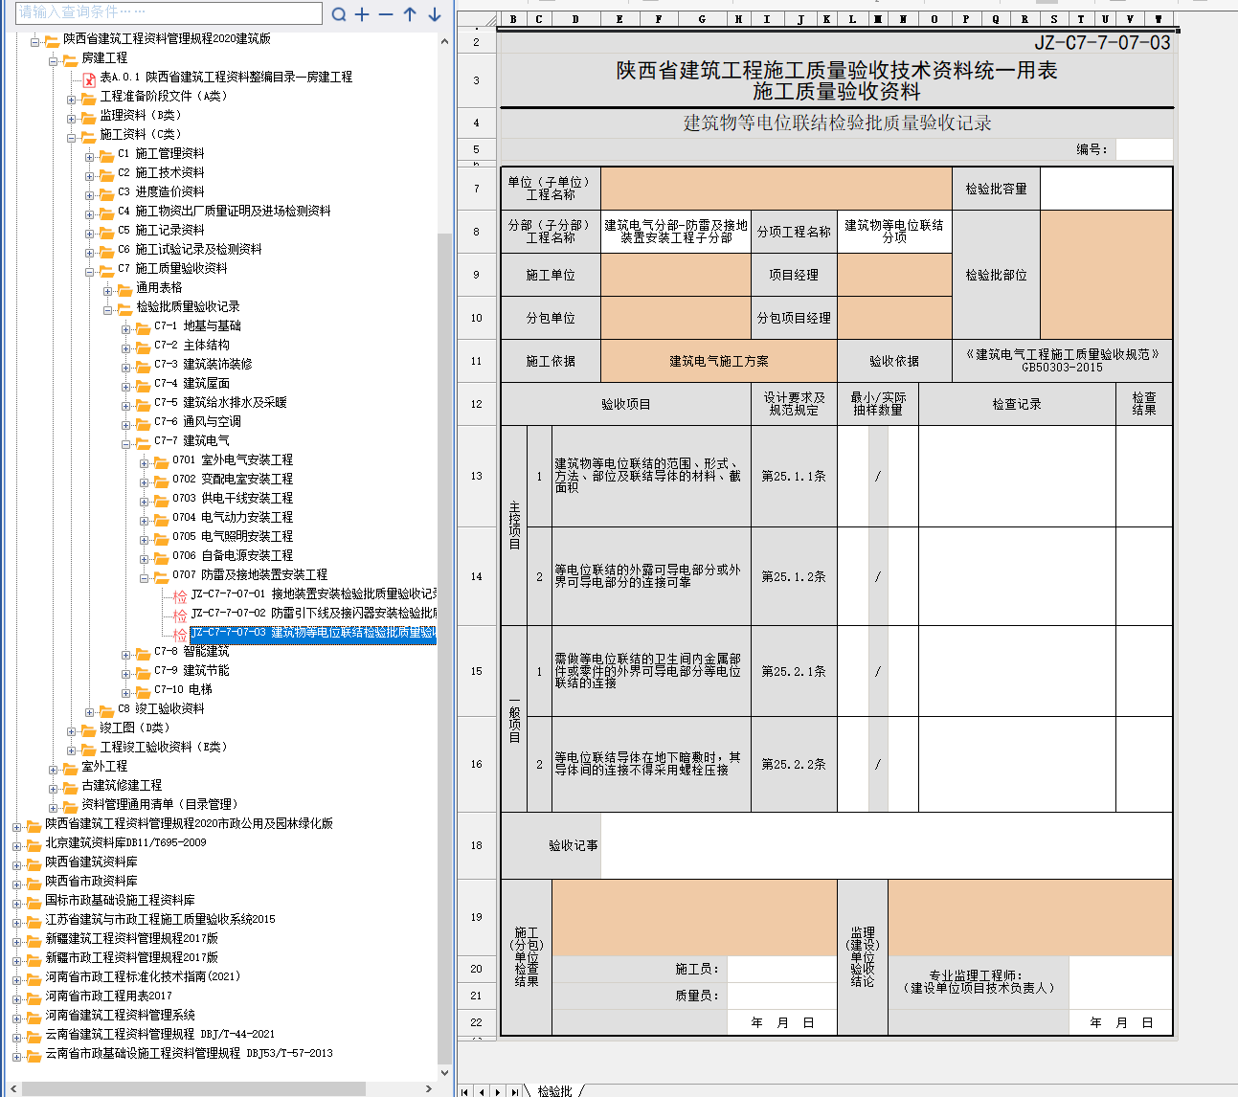Collapse the 施工资料（C类） node
This screenshot has width=1238, height=1097.
tap(71, 138)
